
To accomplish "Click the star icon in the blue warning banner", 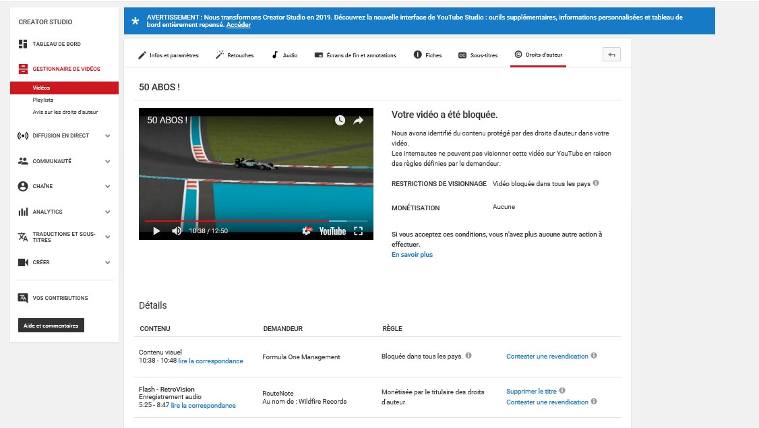I will [x=135, y=21].
